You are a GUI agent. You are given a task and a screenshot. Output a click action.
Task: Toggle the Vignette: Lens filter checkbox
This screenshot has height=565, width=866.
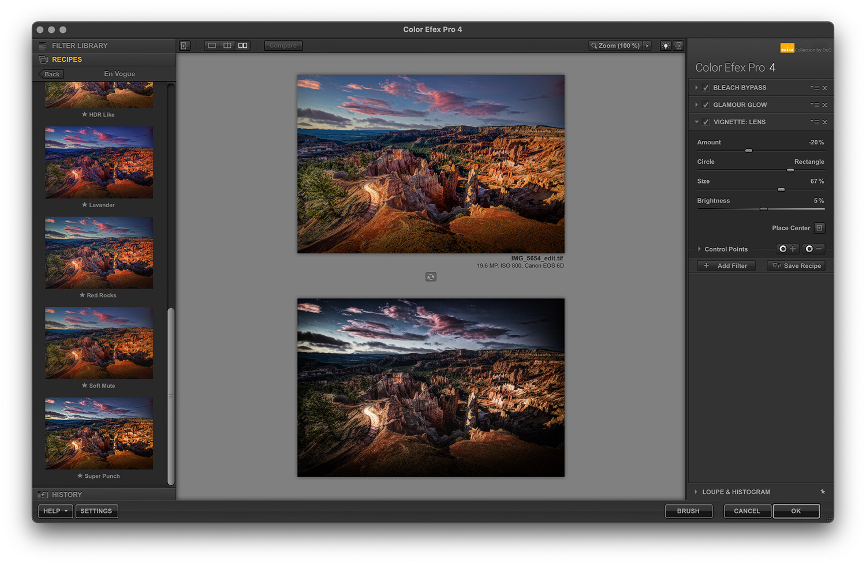click(x=706, y=122)
